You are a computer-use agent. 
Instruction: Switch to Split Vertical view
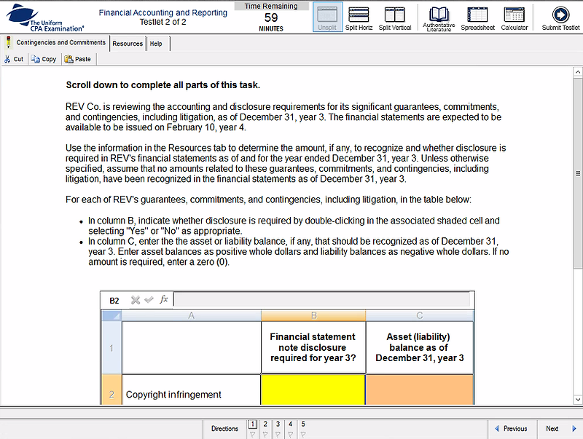point(394,17)
